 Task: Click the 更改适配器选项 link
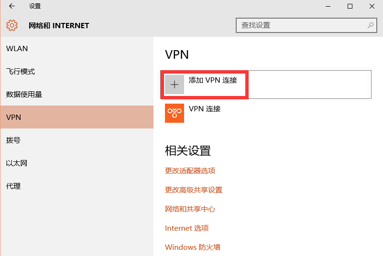pos(190,171)
